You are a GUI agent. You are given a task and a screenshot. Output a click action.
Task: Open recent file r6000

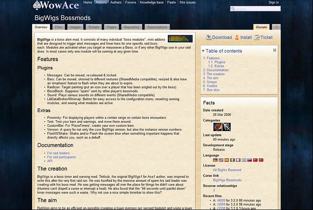coord(221,200)
